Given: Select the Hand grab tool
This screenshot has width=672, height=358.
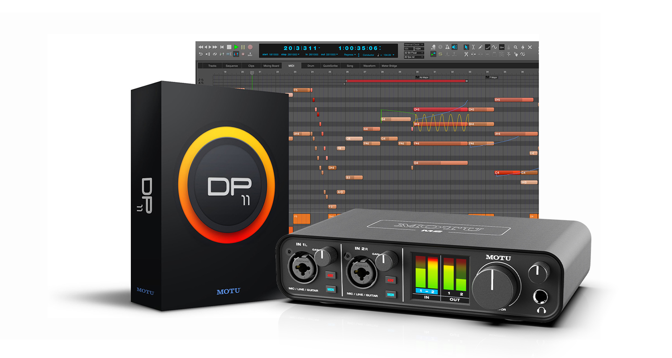Looking at the screenshot, I should click(516, 54).
